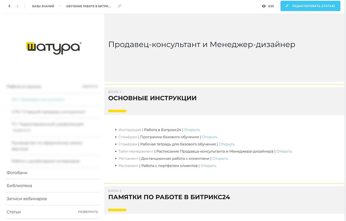Open the Работа в Битрикс24 instruction link

tap(192, 130)
